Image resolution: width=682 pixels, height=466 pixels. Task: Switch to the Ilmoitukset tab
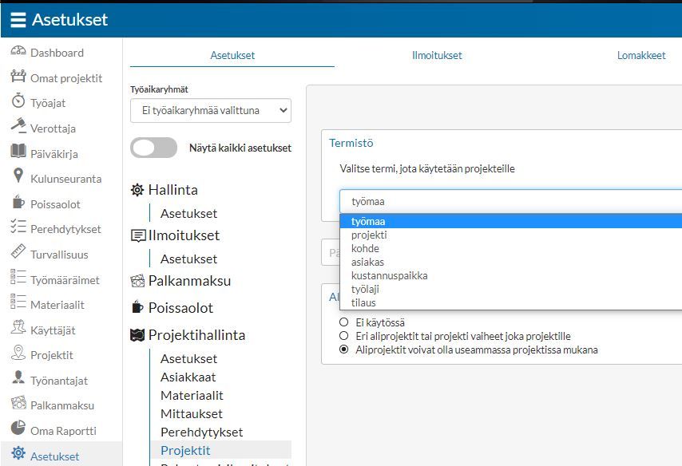pyautogui.click(x=437, y=56)
